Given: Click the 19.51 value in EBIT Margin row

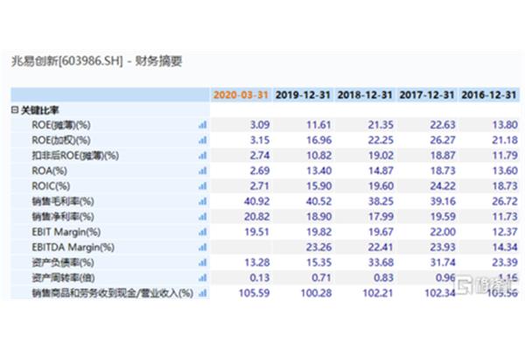Looking at the screenshot, I should pos(256,232).
